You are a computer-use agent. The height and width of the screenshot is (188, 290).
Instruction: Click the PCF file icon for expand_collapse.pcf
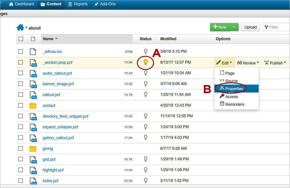point(33,127)
